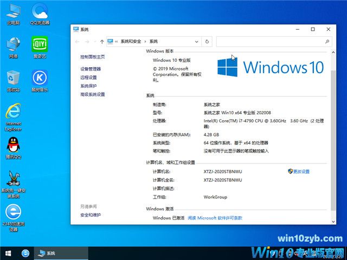Select the 回收站 recycle bin icon
Screen dimensions: 347x260
coord(13,81)
